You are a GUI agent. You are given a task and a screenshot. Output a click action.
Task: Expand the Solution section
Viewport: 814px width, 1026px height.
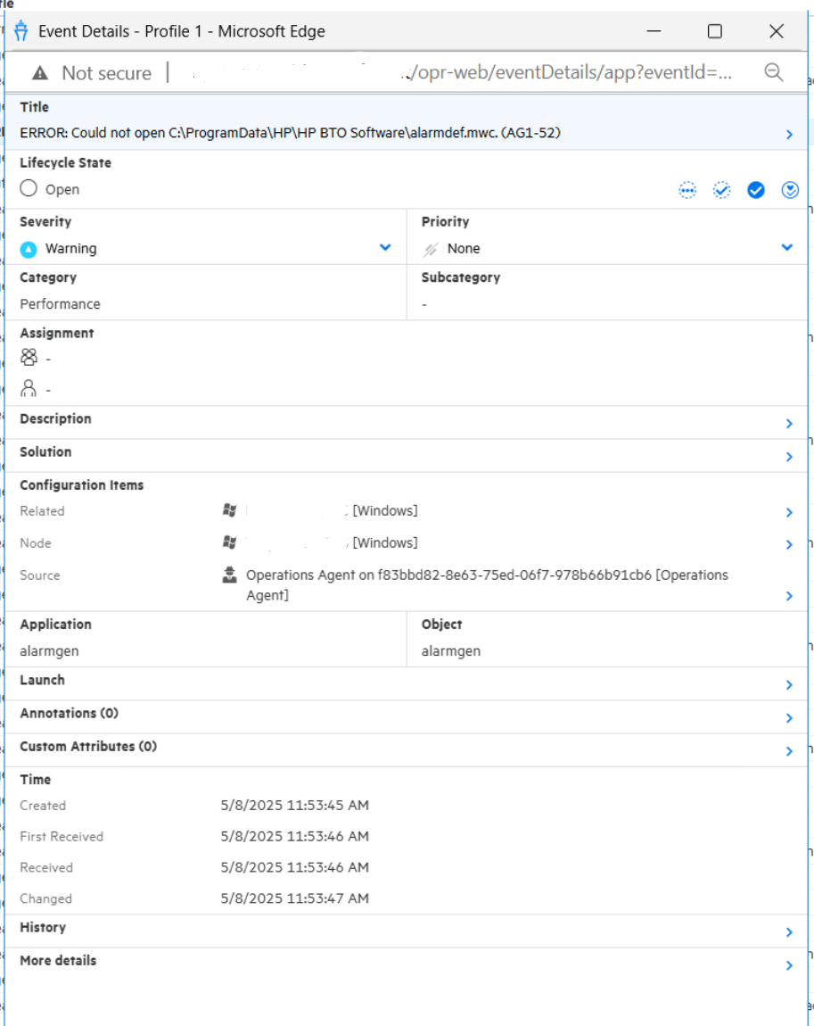(x=789, y=457)
